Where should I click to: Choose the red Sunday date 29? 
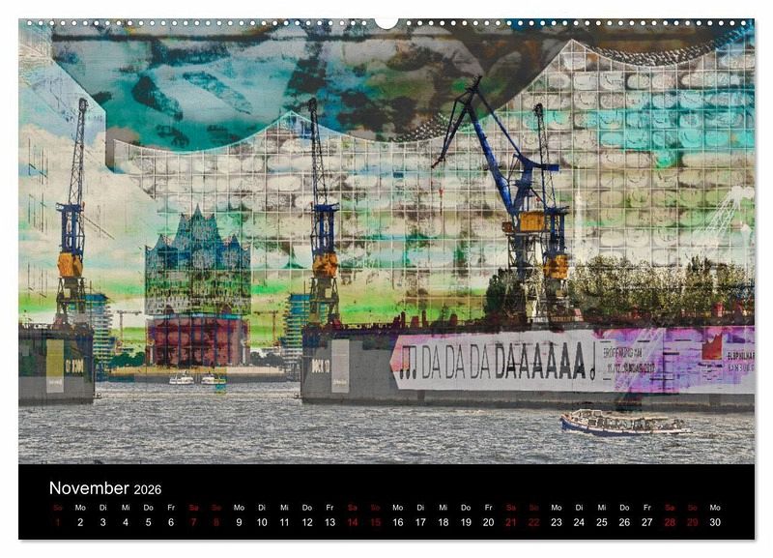(x=693, y=522)
